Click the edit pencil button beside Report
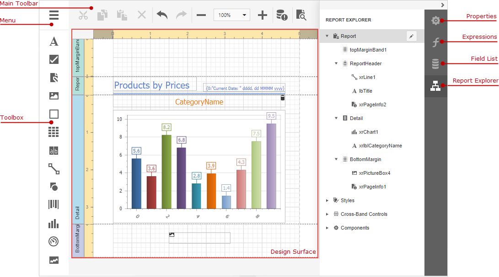Image resolution: width=499 pixels, height=277 pixels. [x=412, y=36]
